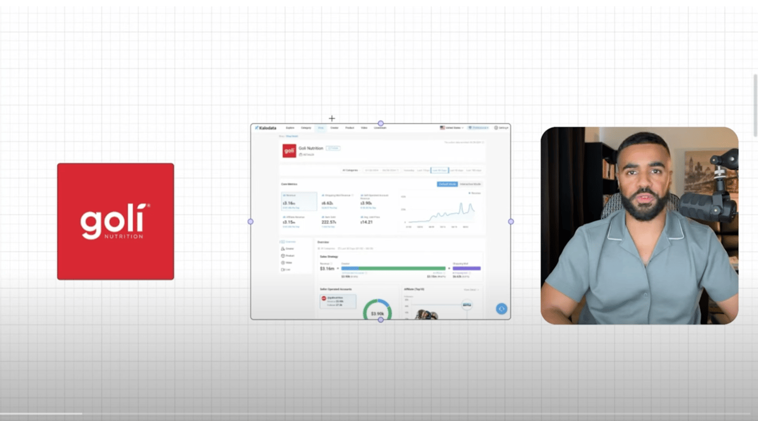Open the blue support chat button
Viewport: 758px width, 421px height.
502,309
